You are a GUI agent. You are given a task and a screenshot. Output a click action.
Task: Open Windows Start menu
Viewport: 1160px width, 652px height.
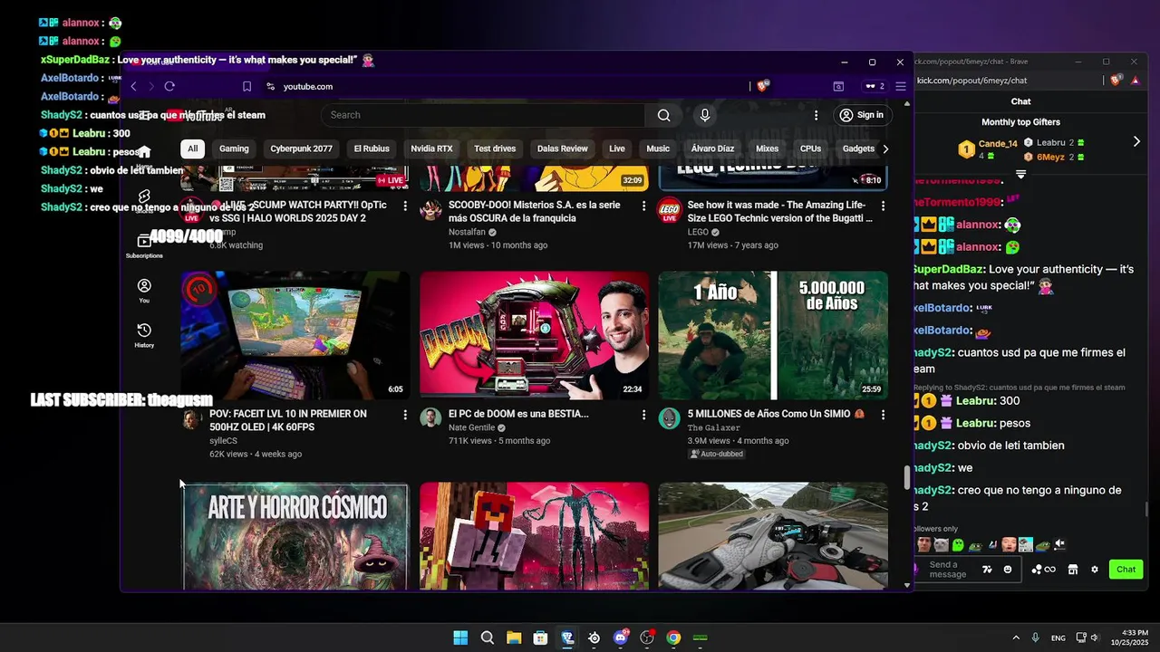tap(460, 638)
